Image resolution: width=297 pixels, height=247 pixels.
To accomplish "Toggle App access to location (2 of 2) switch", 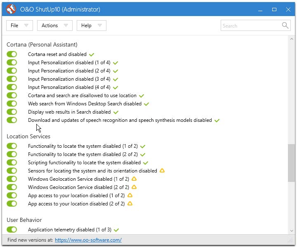I will click(12, 204).
